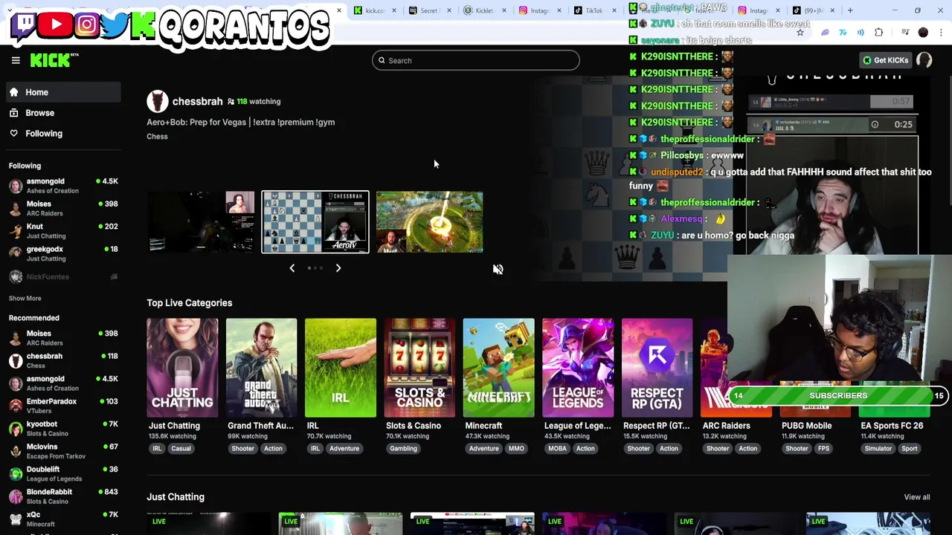Click the Adventure tag under IRL
The width and height of the screenshot is (952, 535).
click(x=344, y=449)
